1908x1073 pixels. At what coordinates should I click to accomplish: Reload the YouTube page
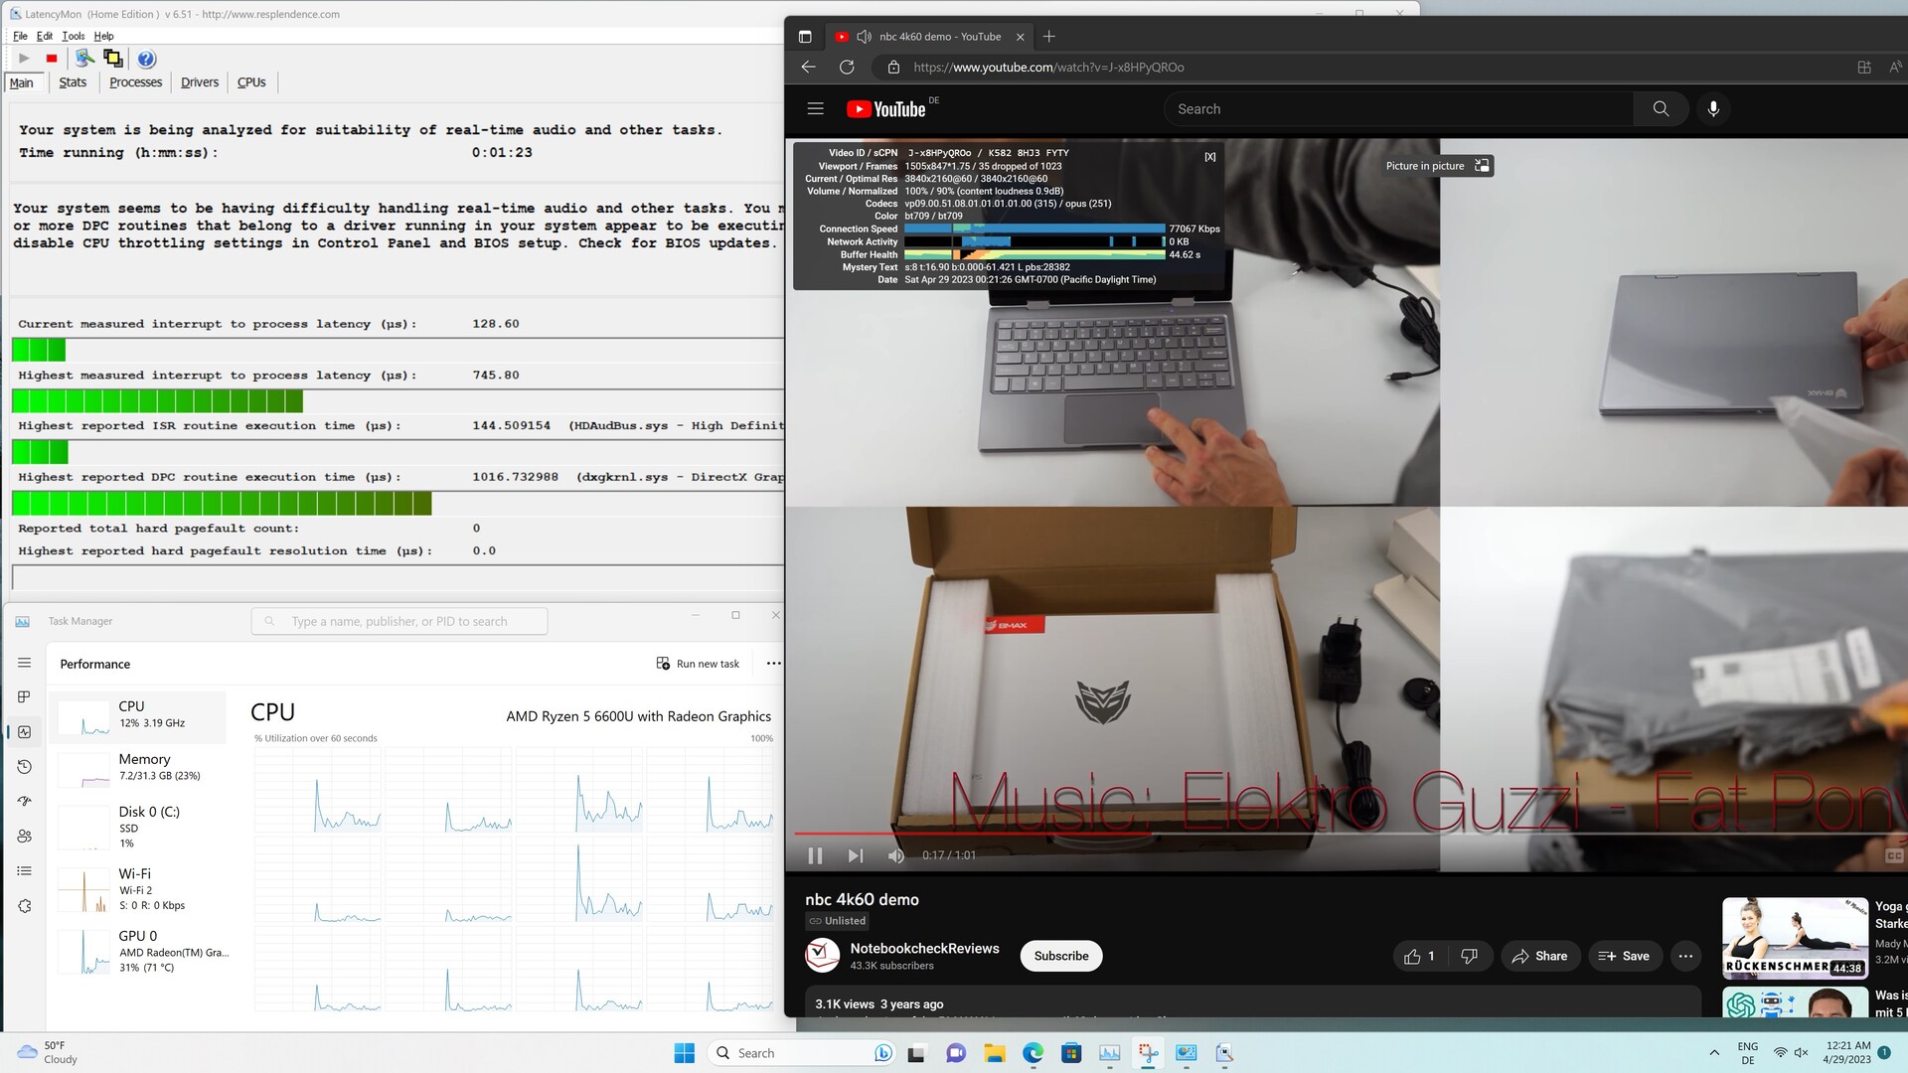point(847,67)
